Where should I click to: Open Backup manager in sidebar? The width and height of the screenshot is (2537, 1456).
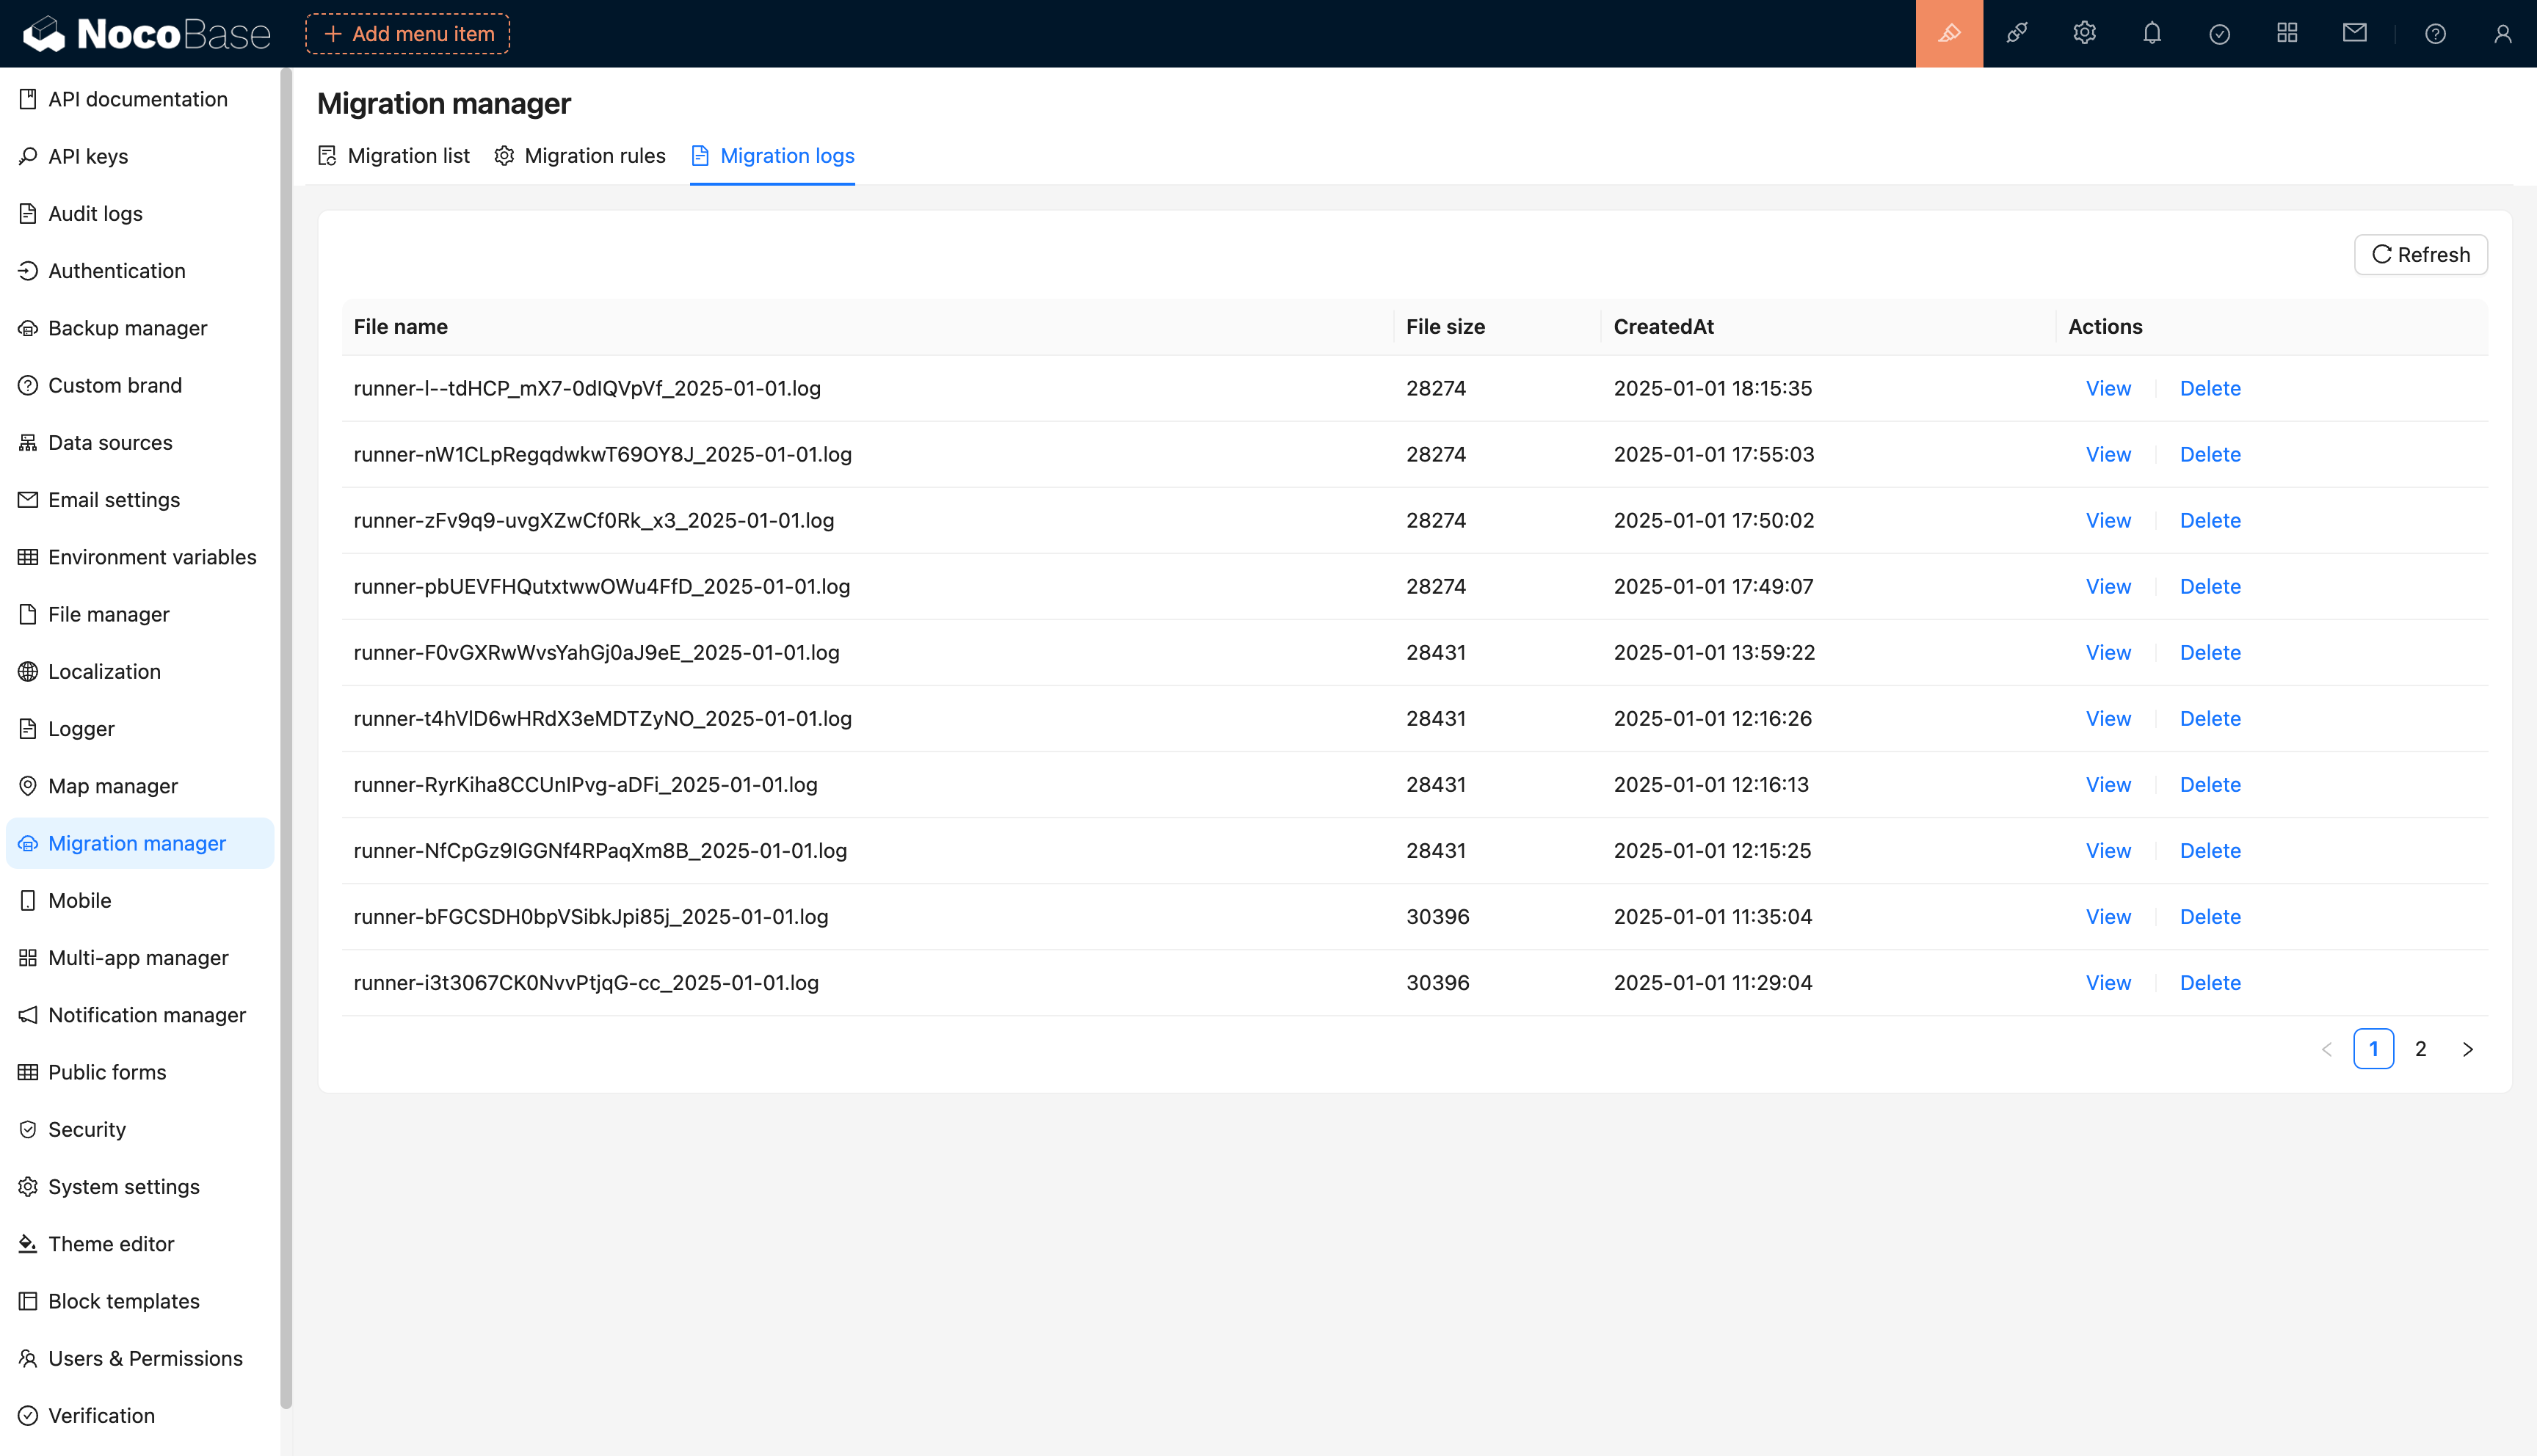(x=127, y=328)
